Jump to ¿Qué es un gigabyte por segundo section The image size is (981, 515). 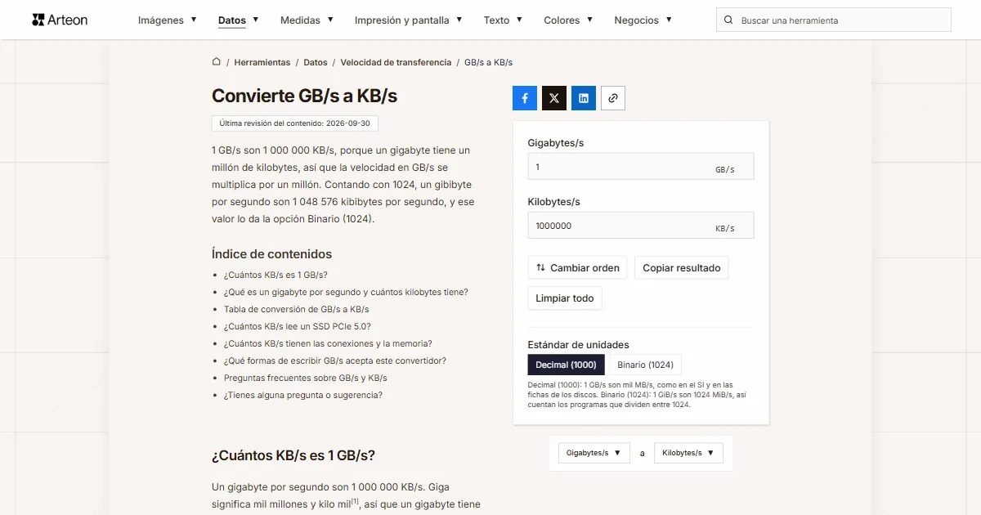point(346,293)
